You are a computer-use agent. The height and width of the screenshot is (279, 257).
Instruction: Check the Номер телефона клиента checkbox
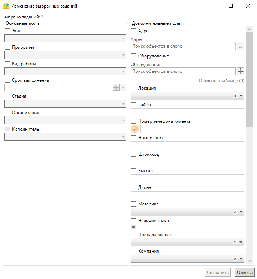pos(134,121)
